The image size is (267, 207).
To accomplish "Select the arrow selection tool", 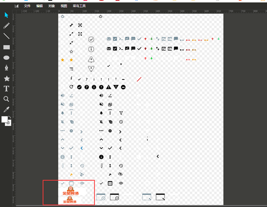I will point(6,15).
